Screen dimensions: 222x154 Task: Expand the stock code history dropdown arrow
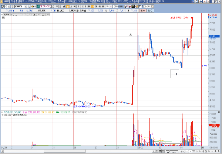click(26, 7)
